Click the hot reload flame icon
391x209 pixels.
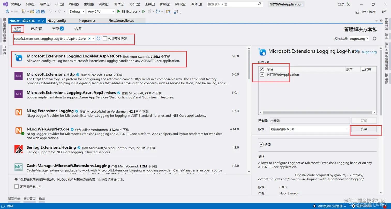(149, 12)
